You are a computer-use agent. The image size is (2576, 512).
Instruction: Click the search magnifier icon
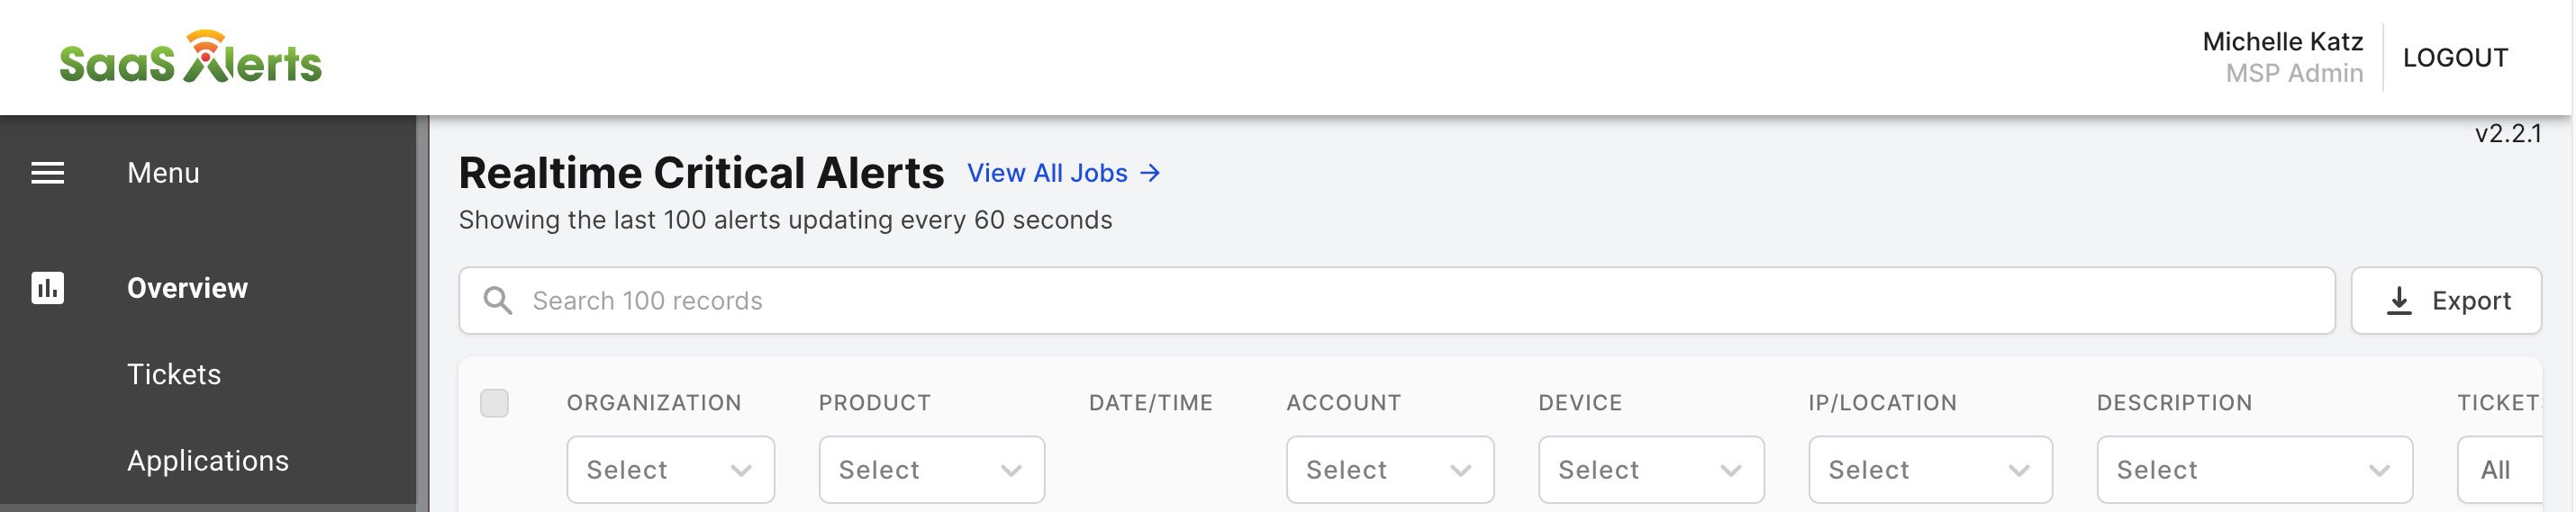pyautogui.click(x=497, y=300)
